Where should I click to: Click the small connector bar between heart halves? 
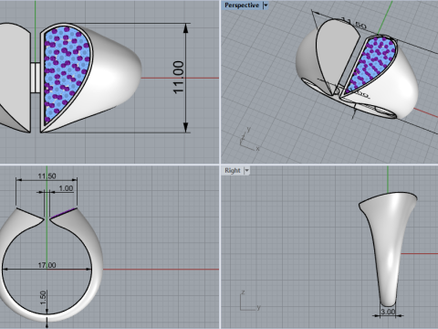coord(36,78)
